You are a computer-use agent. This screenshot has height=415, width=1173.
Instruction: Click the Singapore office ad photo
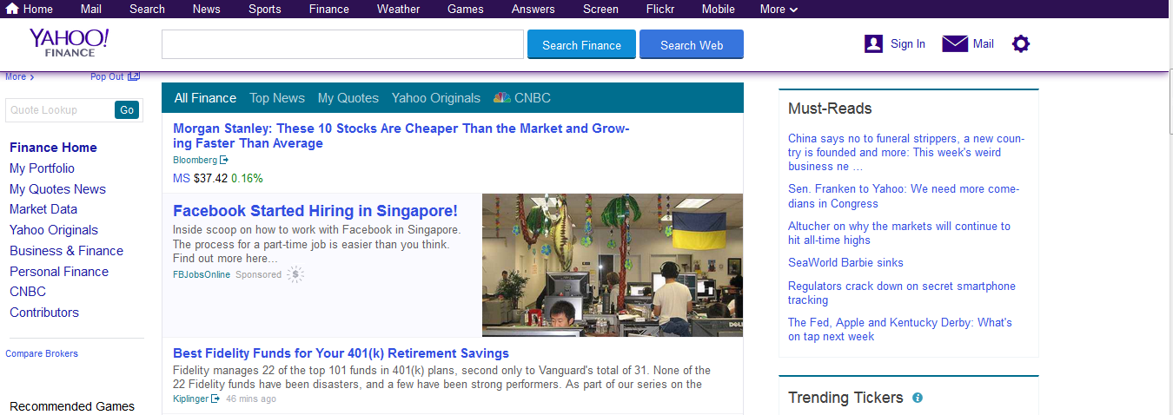click(613, 265)
